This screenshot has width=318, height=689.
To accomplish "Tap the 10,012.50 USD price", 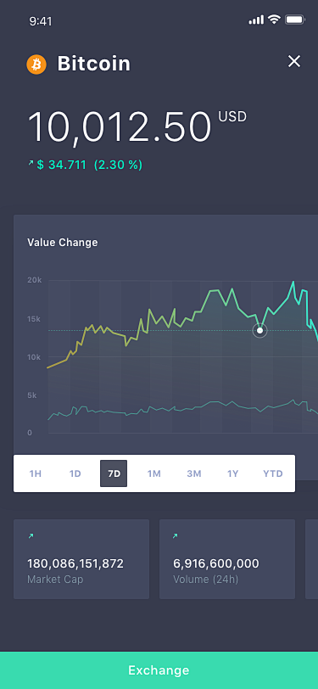I will (x=137, y=126).
